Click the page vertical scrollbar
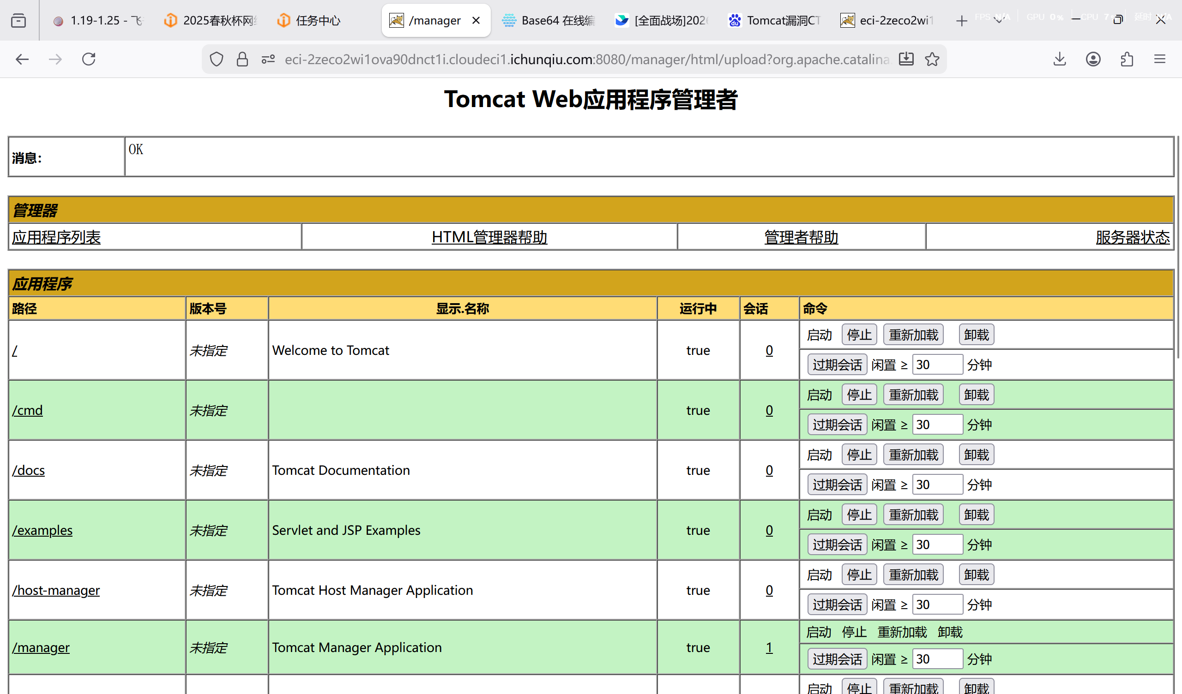Image resolution: width=1182 pixels, height=694 pixels. coord(1178,247)
